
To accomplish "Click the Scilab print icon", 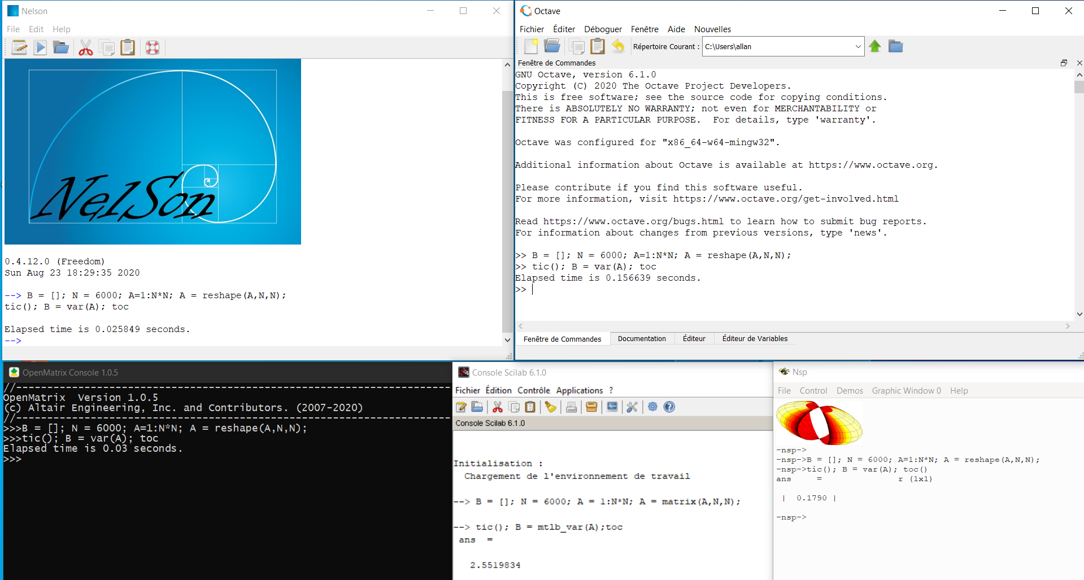I will 571,407.
